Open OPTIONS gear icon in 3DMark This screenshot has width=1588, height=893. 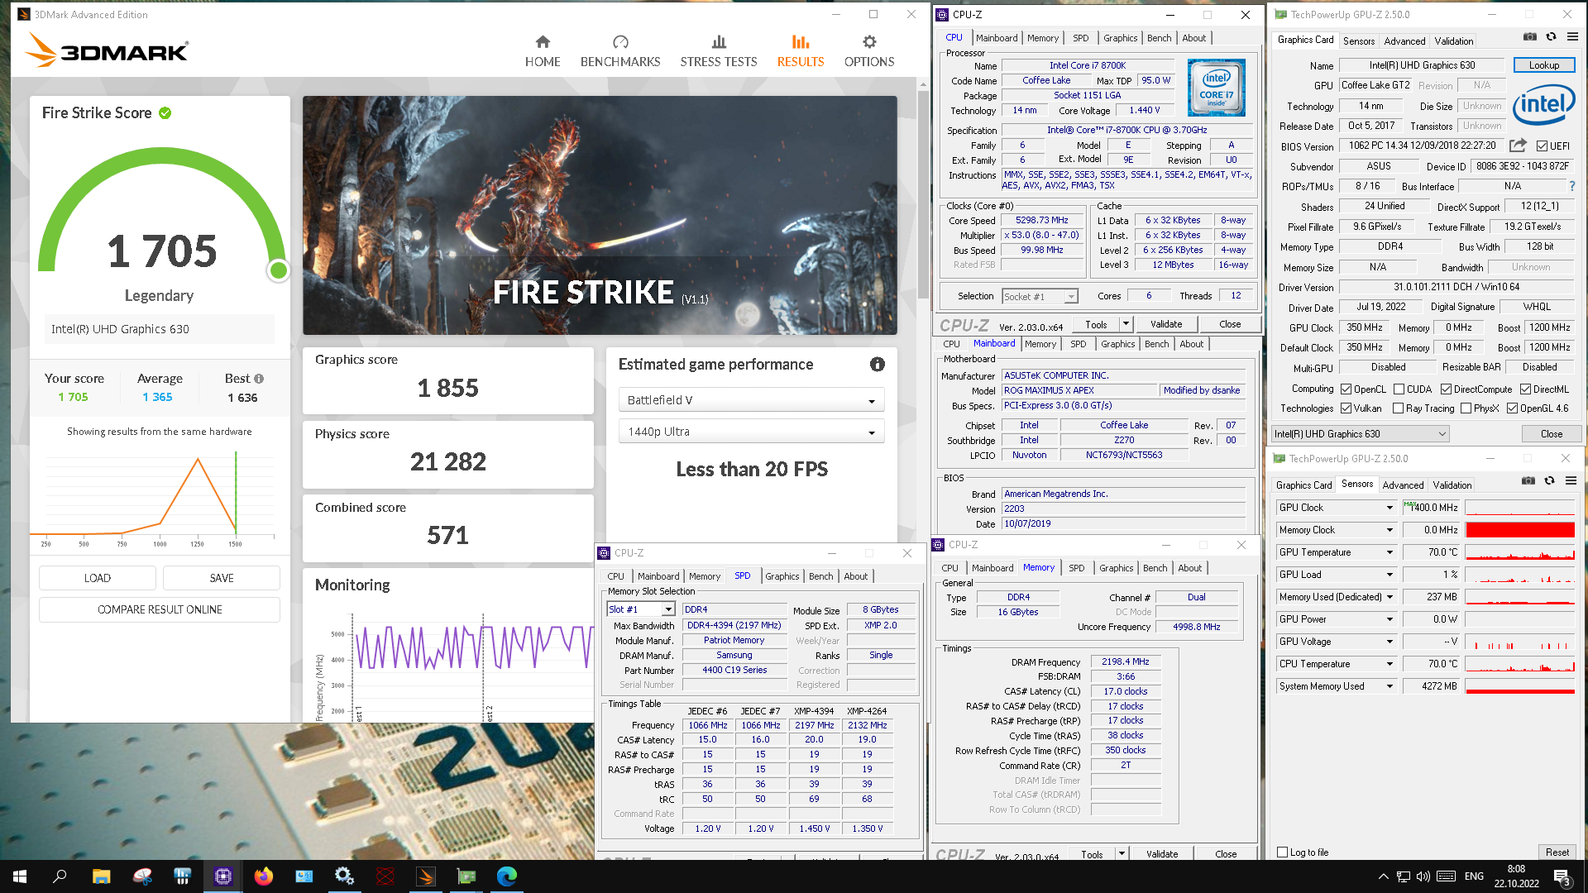[869, 41]
